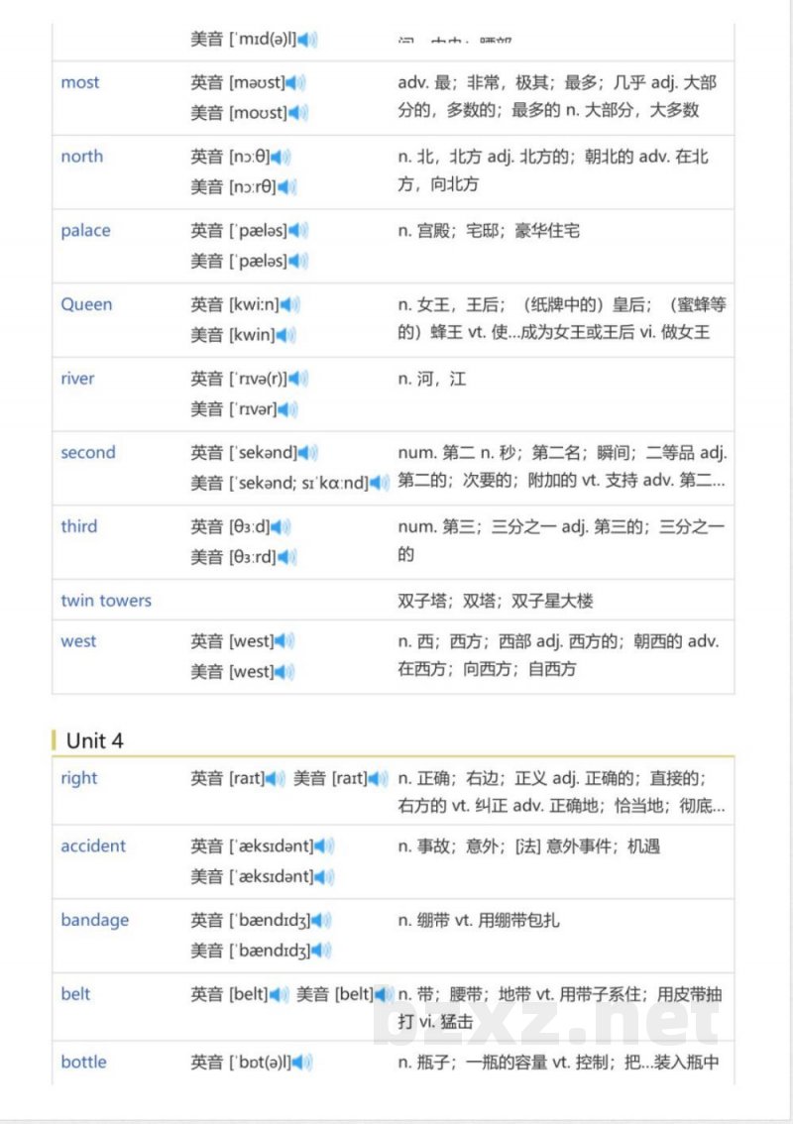Open the word link north
This screenshot has height=1124, width=793.
(x=81, y=157)
